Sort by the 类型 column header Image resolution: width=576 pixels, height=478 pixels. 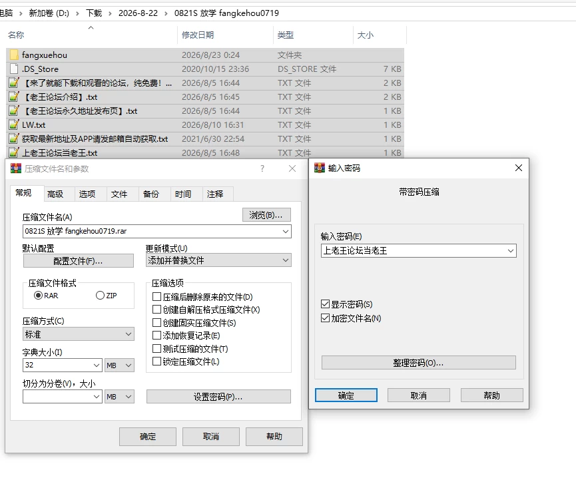[x=286, y=35]
